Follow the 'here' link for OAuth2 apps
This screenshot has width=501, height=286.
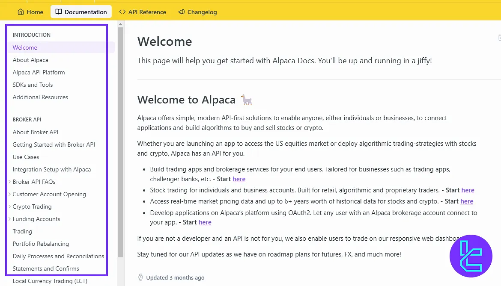[205, 222]
